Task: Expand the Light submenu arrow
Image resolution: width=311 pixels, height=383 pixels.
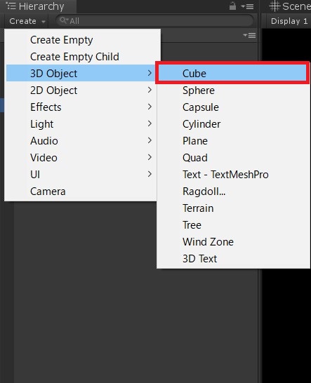Action: click(150, 124)
